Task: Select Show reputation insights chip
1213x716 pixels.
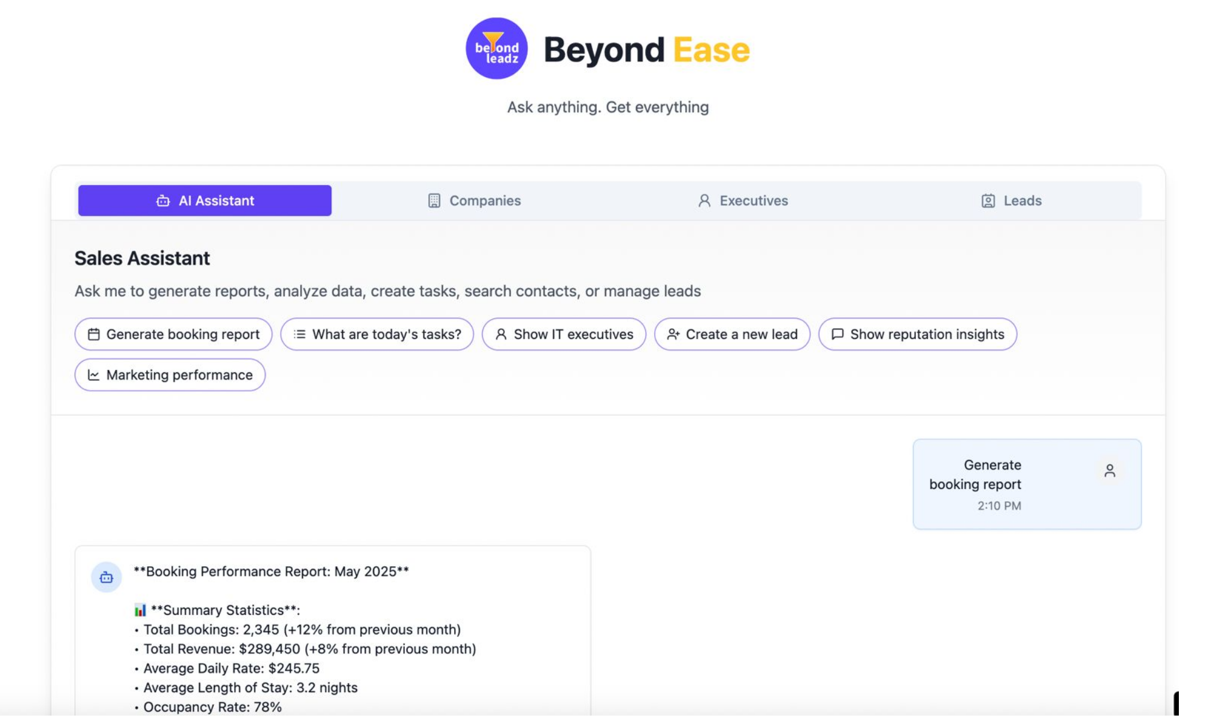Action: tap(917, 334)
